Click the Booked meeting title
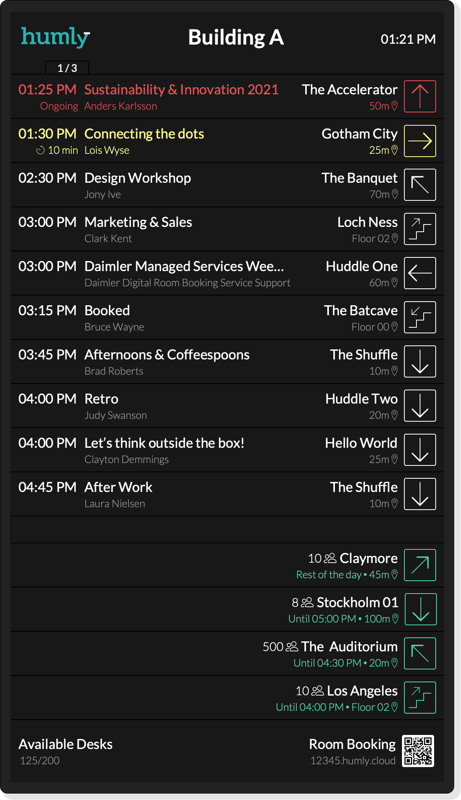The image size is (461, 800). [107, 310]
